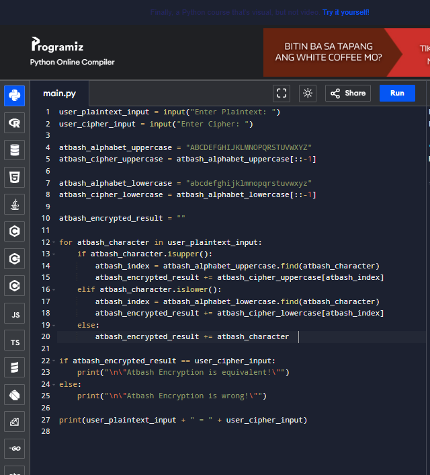Fold the if statement at line 22
The height and width of the screenshot is (475, 430).
point(54,361)
